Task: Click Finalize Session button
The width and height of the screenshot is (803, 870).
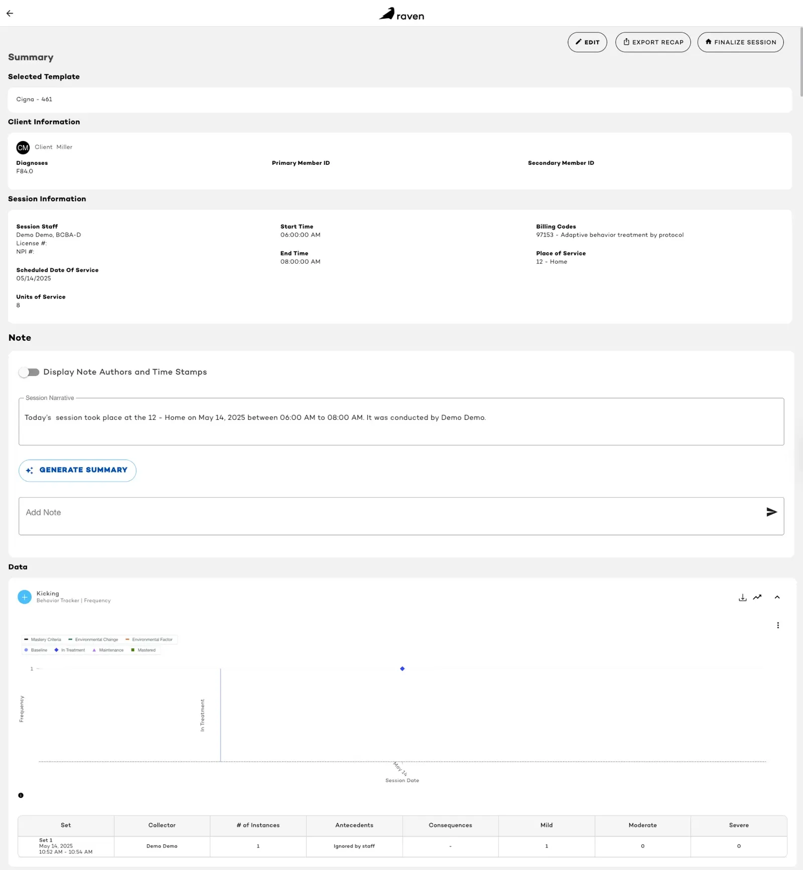Action: pos(740,42)
